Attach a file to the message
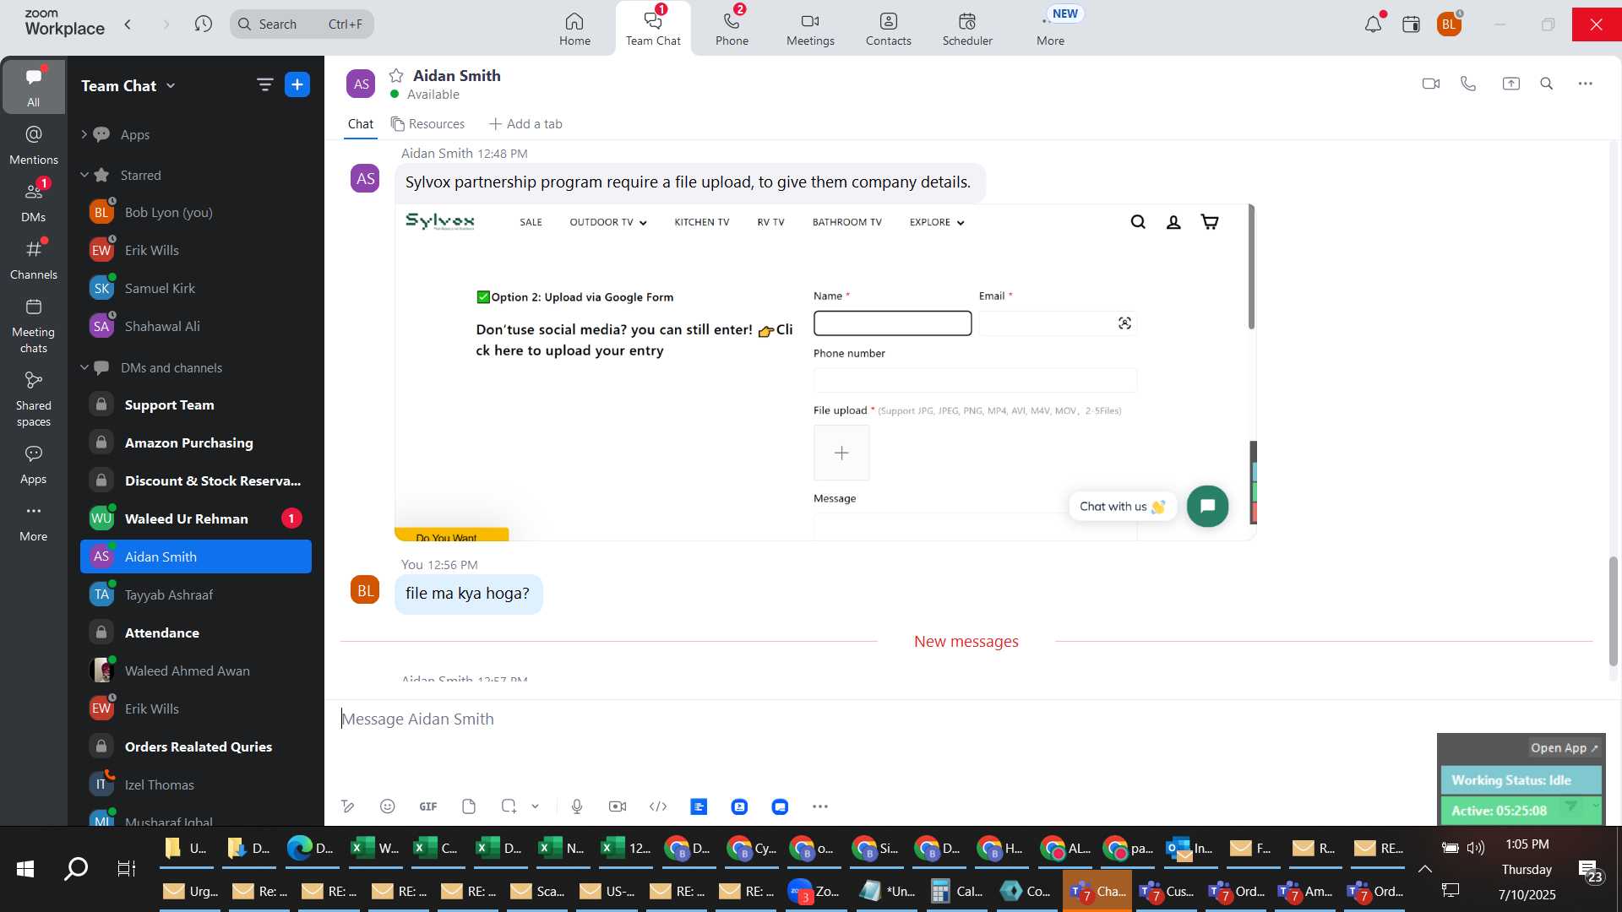 [x=469, y=806]
